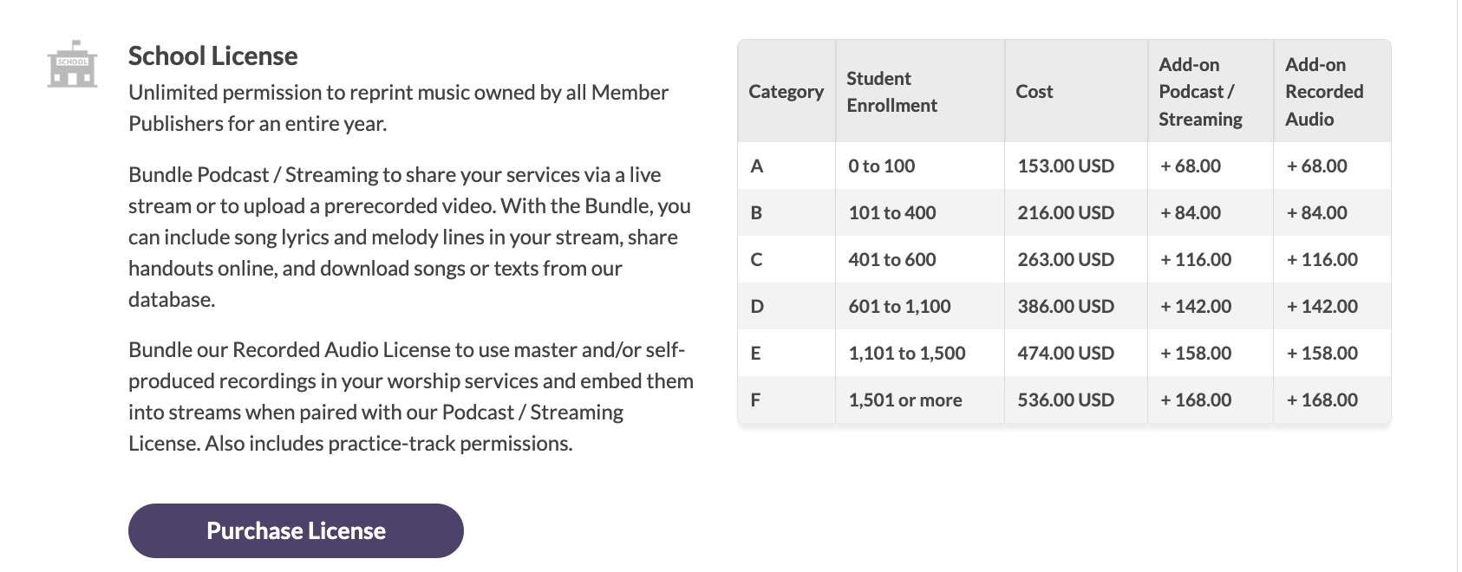Click the 0 to 100 enrollment cell
1462x572 pixels.
881,166
